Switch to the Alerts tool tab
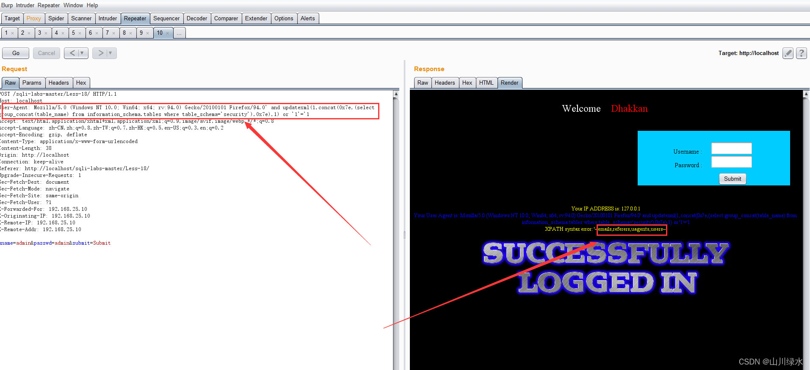 click(308, 18)
